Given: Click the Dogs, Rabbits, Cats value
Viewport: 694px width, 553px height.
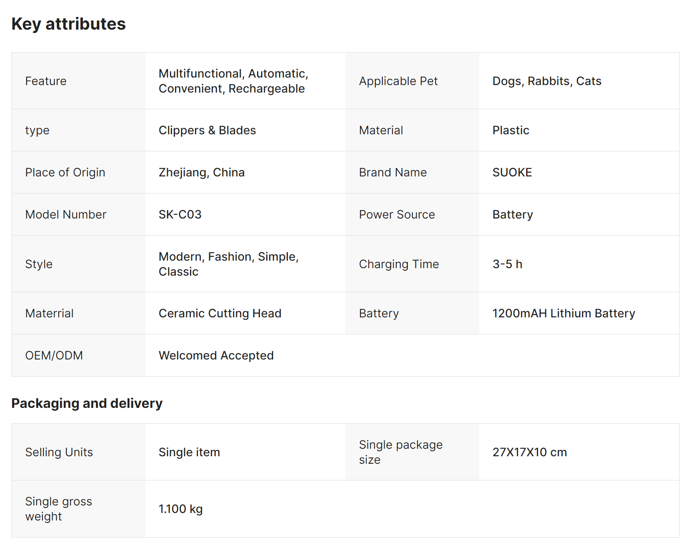Looking at the screenshot, I should (x=547, y=81).
